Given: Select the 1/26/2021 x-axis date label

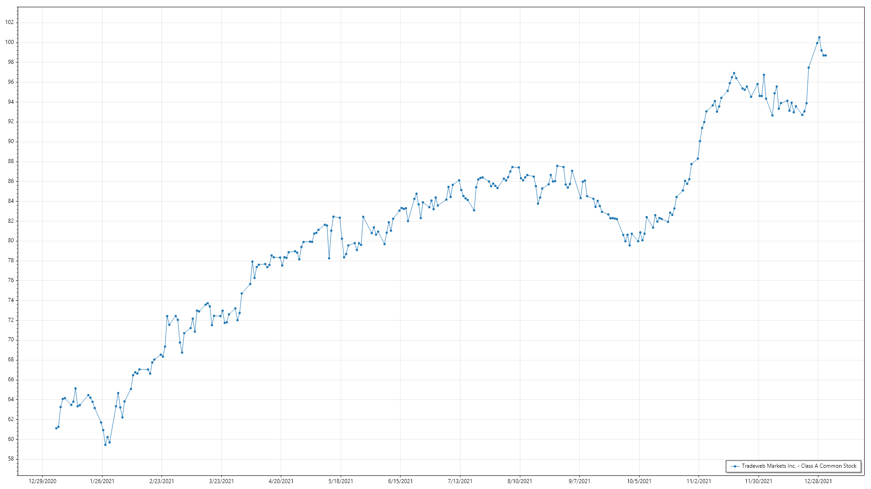Looking at the screenshot, I should (x=102, y=481).
